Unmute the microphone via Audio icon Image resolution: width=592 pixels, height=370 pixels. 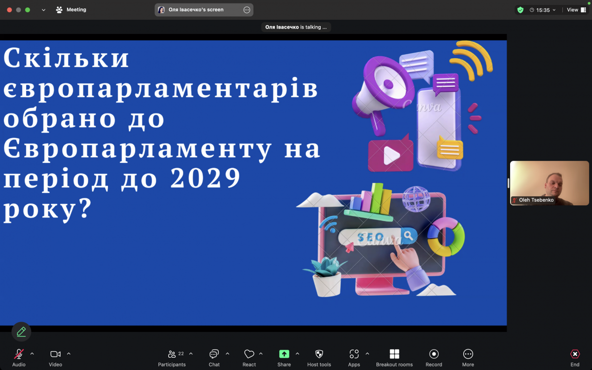point(18,354)
